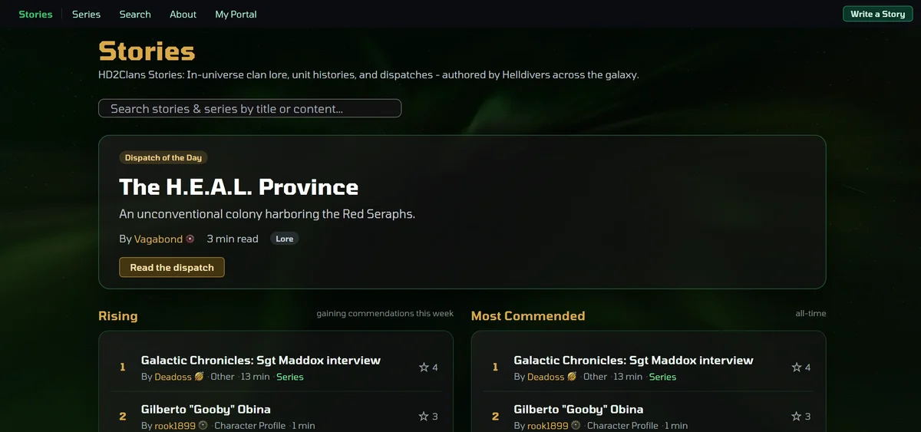The height and width of the screenshot is (432, 921).
Task: Open My Portal
Action: (x=236, y=14)
